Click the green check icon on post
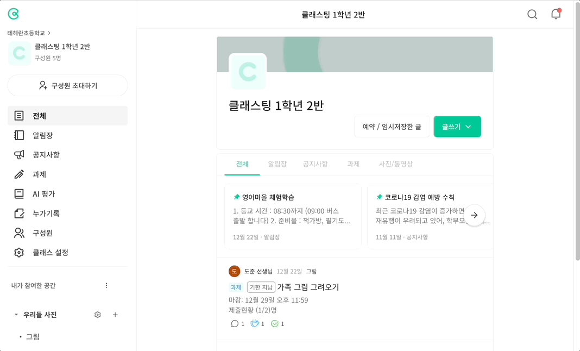The height and width of the screenshot is (351, 580). tap(274, 324)
